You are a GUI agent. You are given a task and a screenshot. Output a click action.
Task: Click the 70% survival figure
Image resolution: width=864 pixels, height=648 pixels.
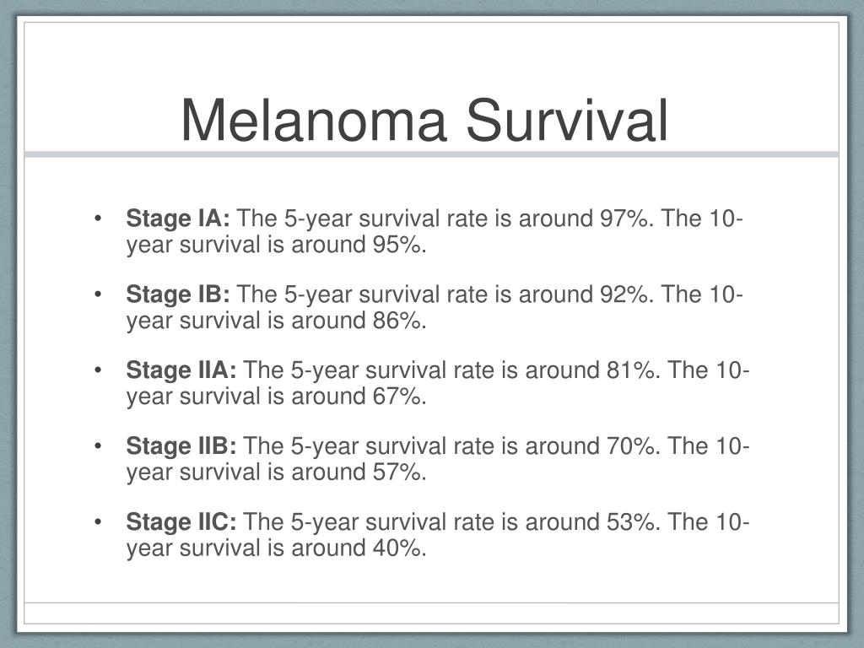tap(630, 445)
